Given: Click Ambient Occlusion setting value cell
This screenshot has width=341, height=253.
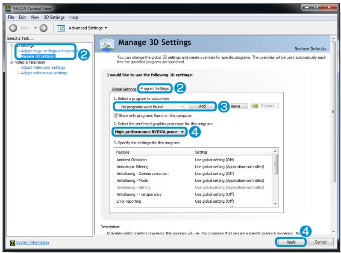Looking at the screenshot, I should coord(214,160).
